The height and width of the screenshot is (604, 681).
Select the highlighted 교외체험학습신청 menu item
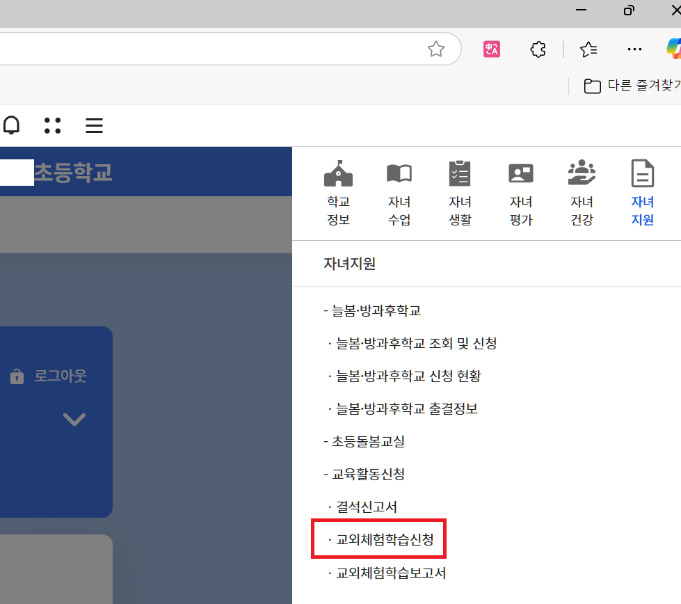378,539
